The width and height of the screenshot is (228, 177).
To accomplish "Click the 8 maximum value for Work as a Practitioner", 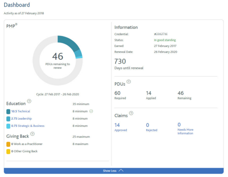I will tap(80, 144).
